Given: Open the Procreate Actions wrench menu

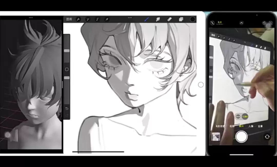Looking at the screenshot, I should pos(78,19).
